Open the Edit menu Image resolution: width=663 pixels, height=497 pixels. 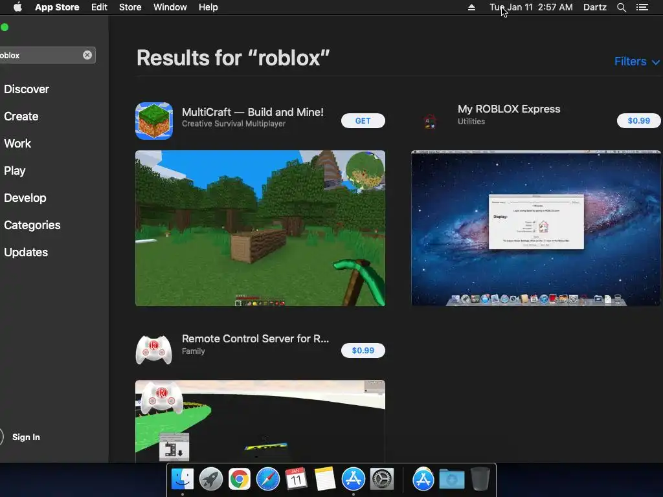pyautogui.click(x=99, y=7)
